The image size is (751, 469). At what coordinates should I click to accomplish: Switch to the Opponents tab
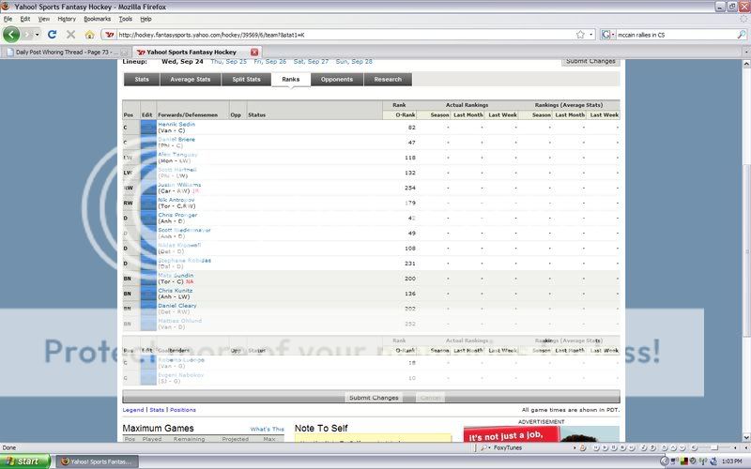(x=337, y=80)
